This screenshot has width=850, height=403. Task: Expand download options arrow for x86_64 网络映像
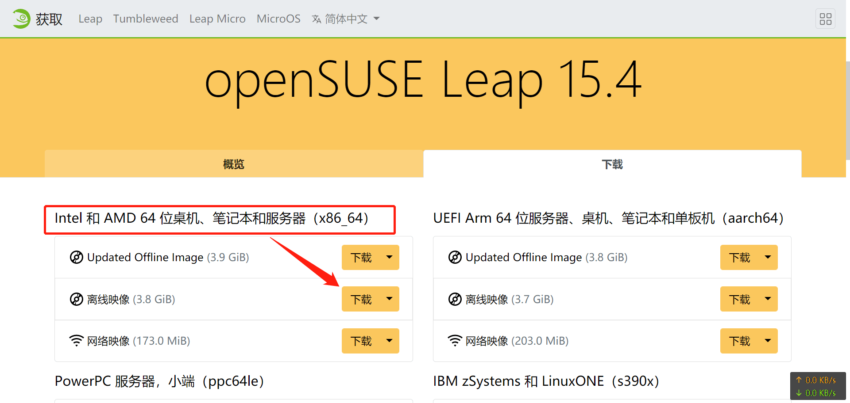tap(390, 341)
